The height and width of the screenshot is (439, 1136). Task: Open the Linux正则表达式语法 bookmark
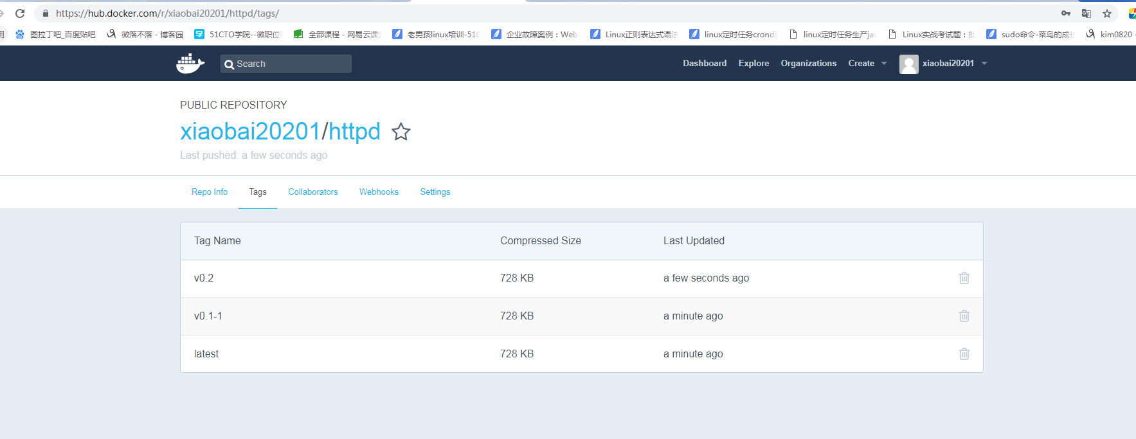[x=634, y=34]
